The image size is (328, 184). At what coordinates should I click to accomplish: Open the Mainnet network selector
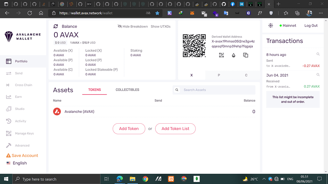288,26
